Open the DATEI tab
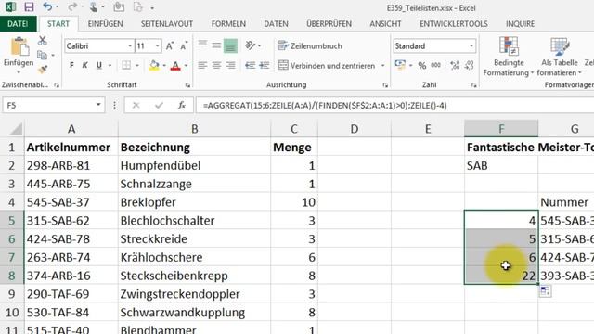594x334 pixels. (x=18, y=23)
